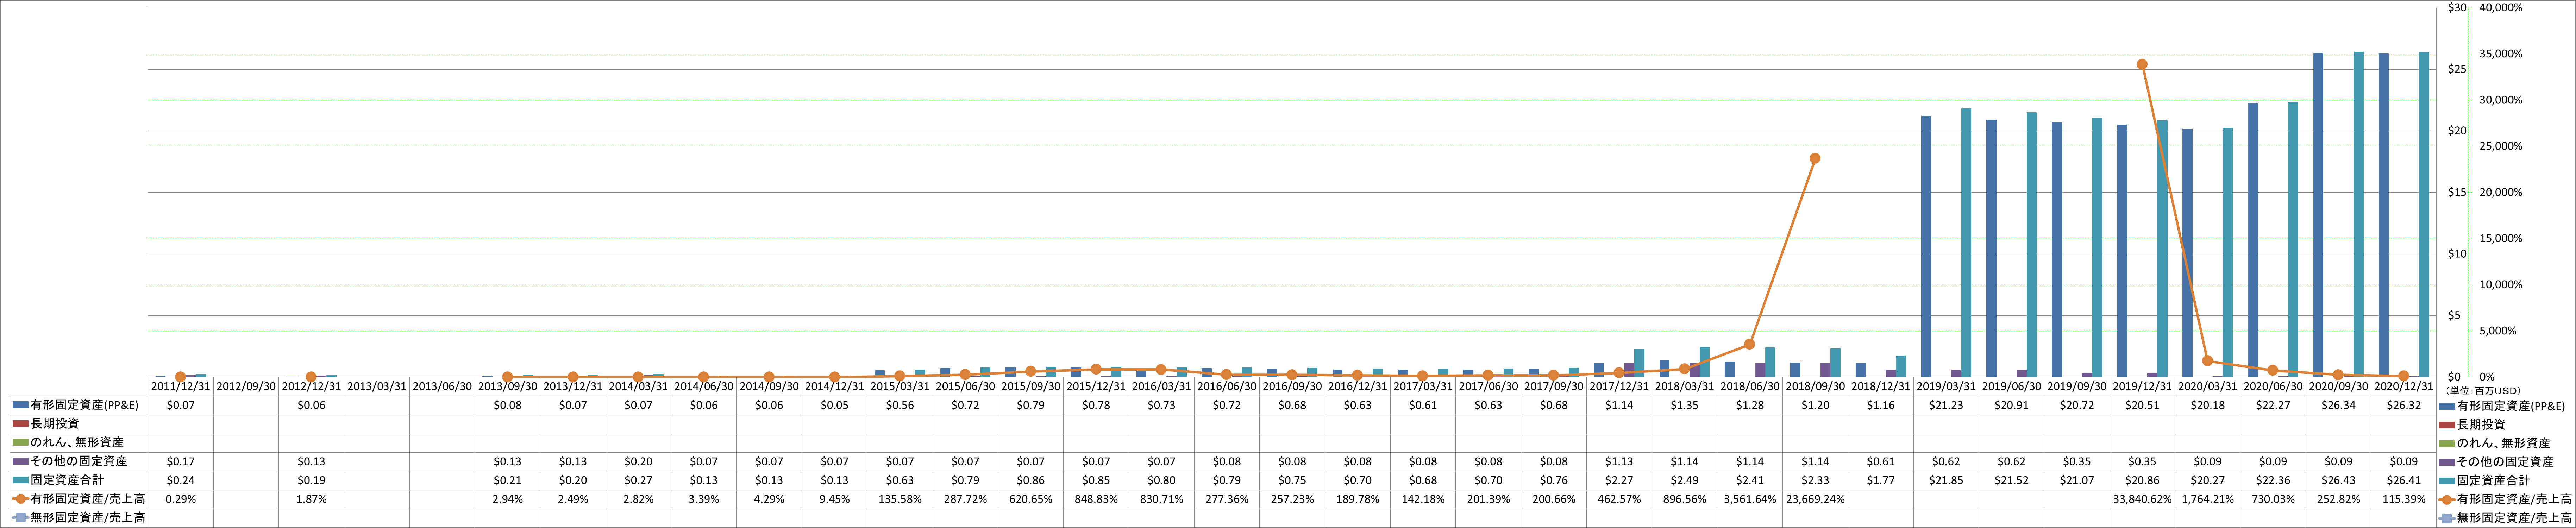Click the 135.58% ratio cell
Viewport: 2576px width, 528px height.
(900, 499)
